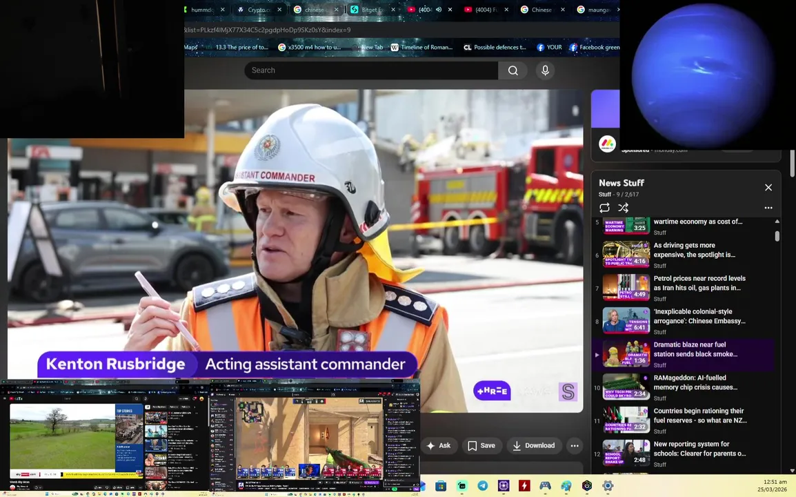The height and width of the screenshot is (497, 796).
Task: Click the YouTube search magnifier button
Action: 513,70
